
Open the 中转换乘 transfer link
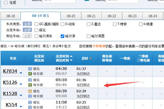coord(99,46)
